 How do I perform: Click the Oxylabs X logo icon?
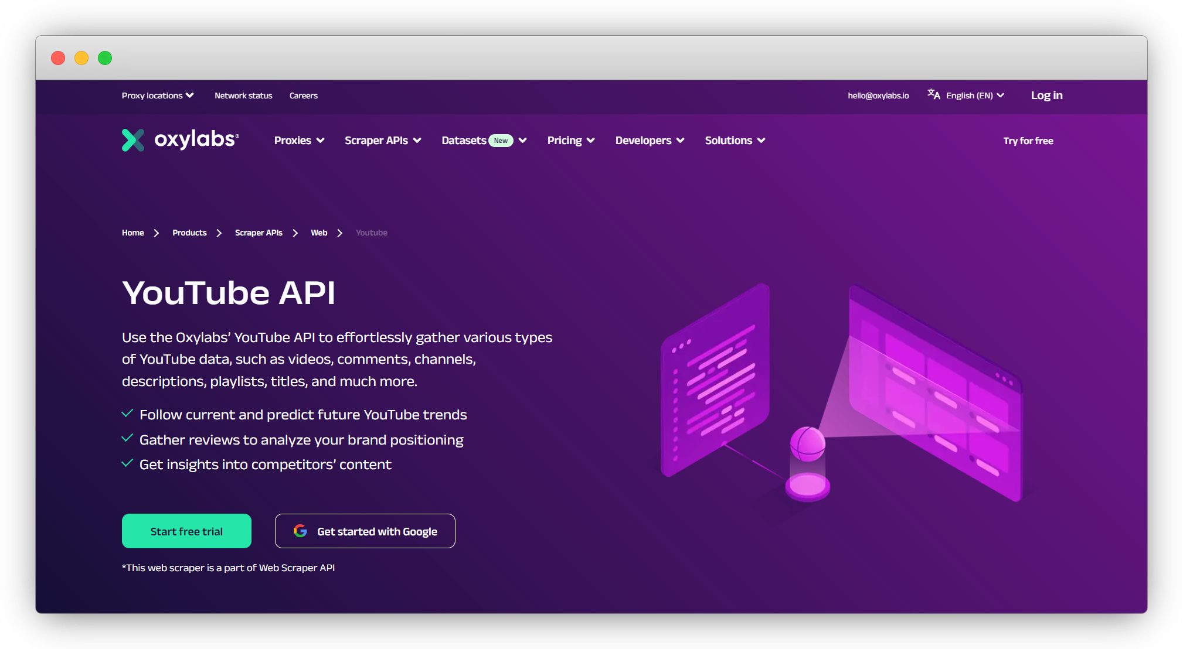[x=133, y=140]
